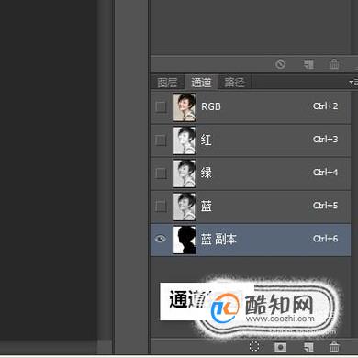Load channel as selection dotted circle icon
358x358 pixels.
[254, 347]
